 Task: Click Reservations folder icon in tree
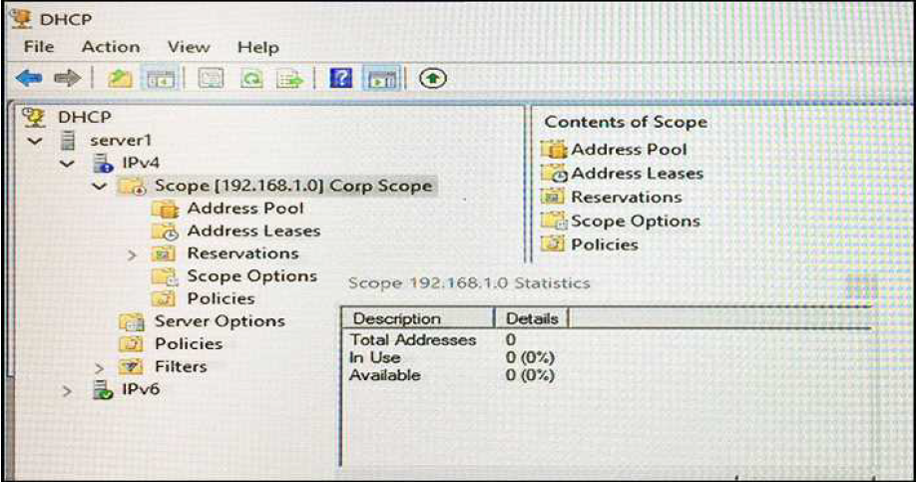click(164, 254)
